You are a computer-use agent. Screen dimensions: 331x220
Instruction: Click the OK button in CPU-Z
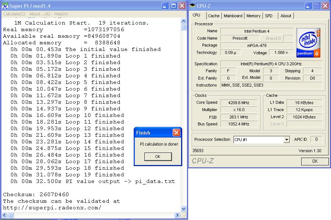pyautogui.click(x=315, y=161)
